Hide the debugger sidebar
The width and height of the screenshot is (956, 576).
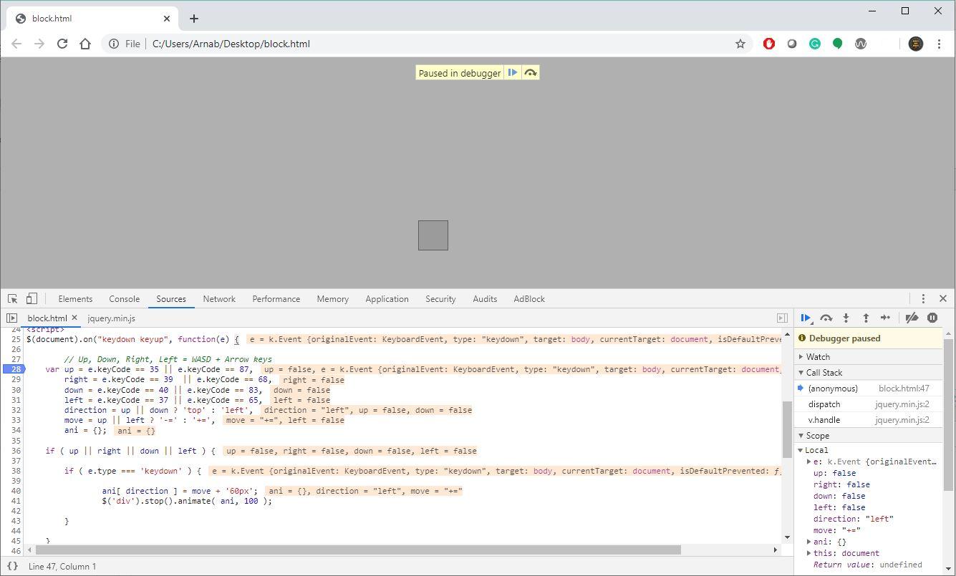click(782, 318)
